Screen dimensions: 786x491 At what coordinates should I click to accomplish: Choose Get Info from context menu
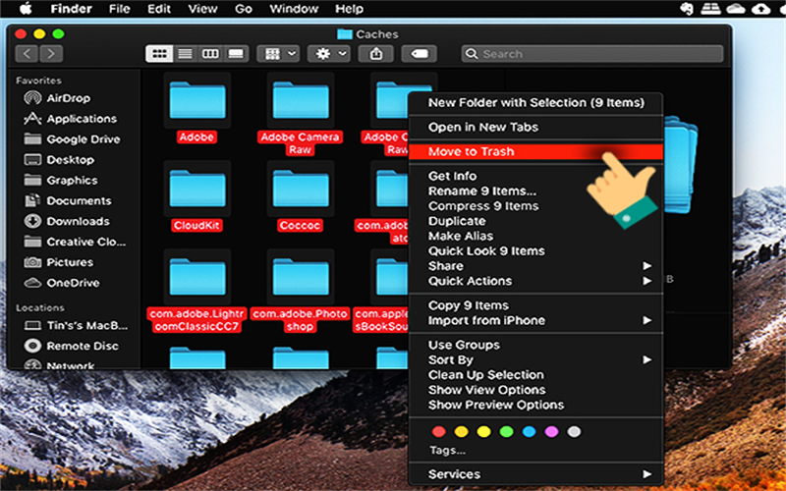pyautogui.click(x=535, y=177)
